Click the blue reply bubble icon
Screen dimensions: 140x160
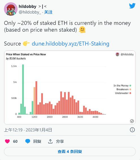(28, 141)
